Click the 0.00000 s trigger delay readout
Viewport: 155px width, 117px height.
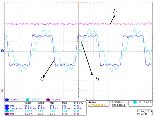99,105
